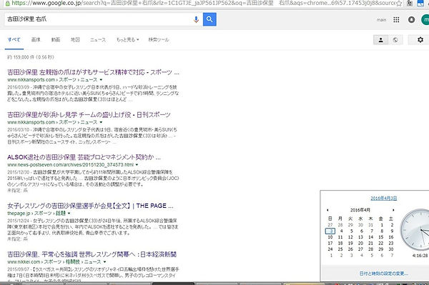This screenshot has width=429, height=285.
Task: Open result 吉田沙保里 左親指の爪はがすも
Action: (x=93, y=72)
